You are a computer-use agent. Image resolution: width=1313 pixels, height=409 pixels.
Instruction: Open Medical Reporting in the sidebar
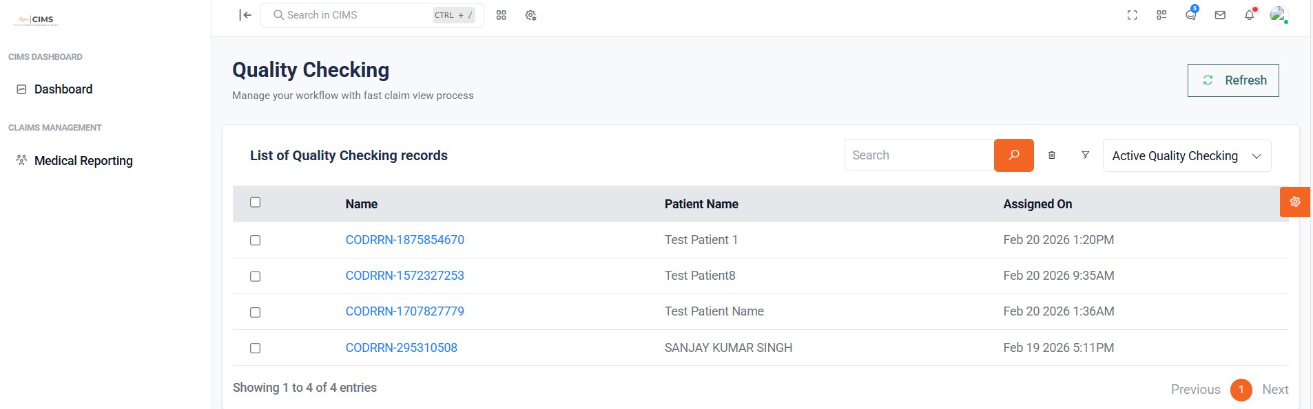(83, 161)
